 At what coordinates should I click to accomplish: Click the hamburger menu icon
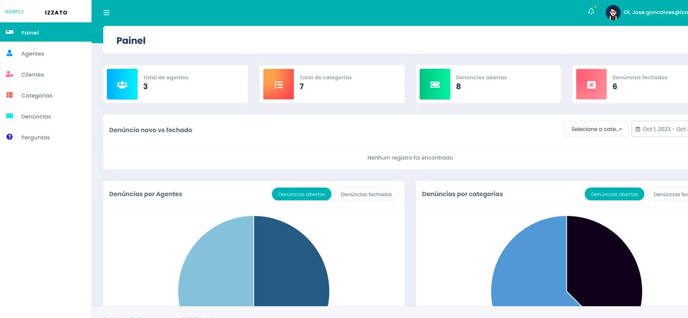(106, 13)
